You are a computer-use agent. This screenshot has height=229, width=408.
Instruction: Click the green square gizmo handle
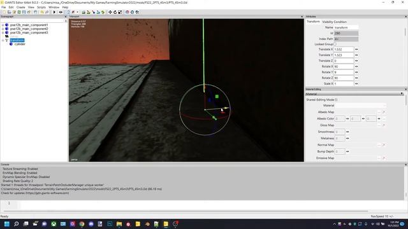tap(217, 97)
